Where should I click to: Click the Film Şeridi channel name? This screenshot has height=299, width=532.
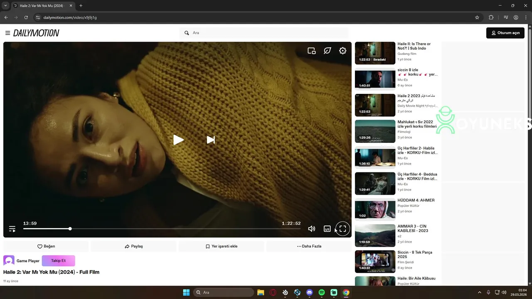pyautogui.click(x=406, y=262)
